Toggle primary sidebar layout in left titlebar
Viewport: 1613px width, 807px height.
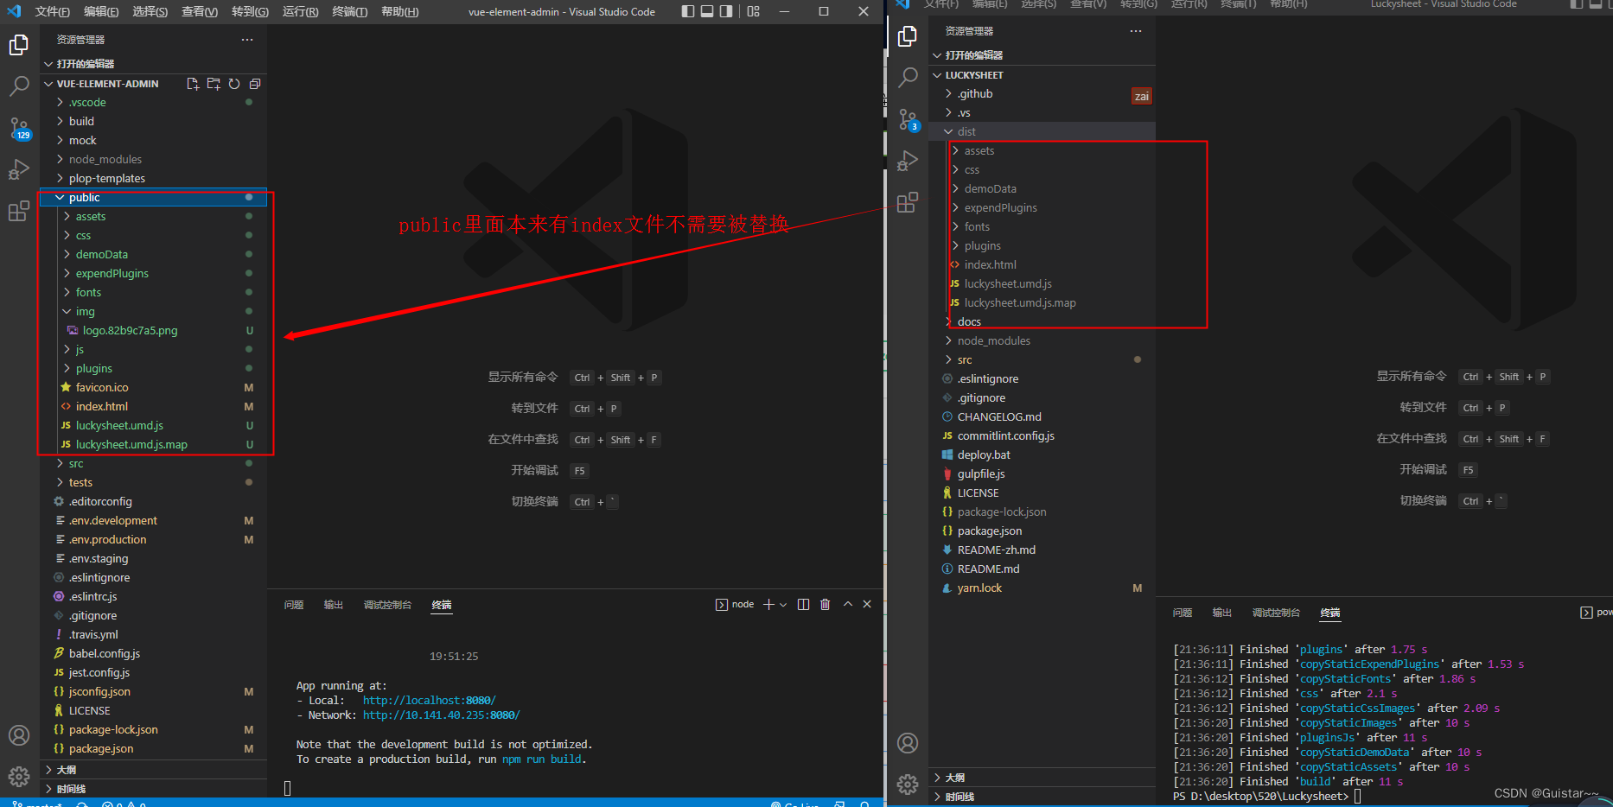pyautogui.click(x=688, y=11)
